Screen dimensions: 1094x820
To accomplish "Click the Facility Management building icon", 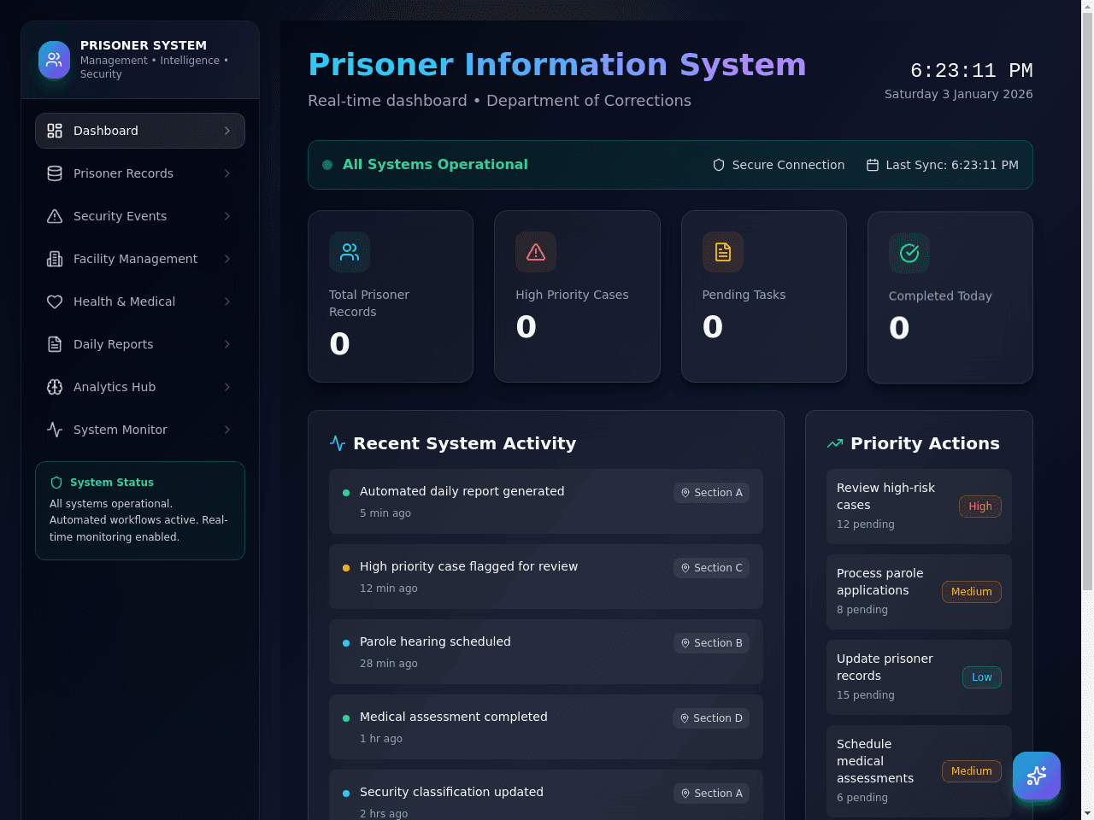I will (55, 259).
